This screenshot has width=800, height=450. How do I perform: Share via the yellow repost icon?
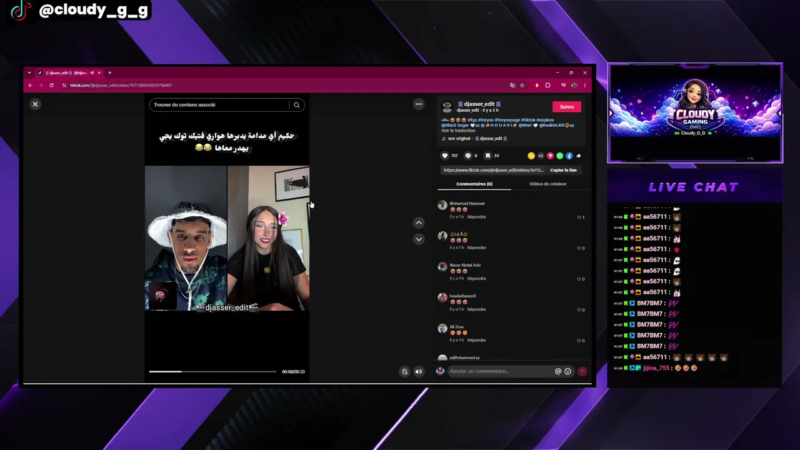tap(531, 156)
